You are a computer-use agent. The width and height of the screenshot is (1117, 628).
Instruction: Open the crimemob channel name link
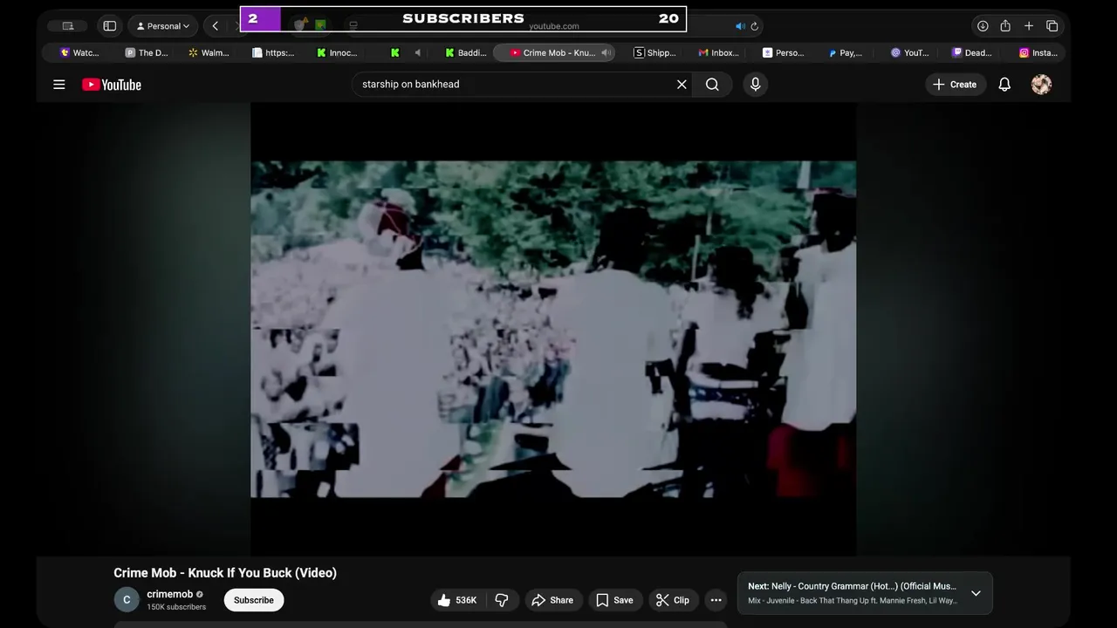(170, 594)
